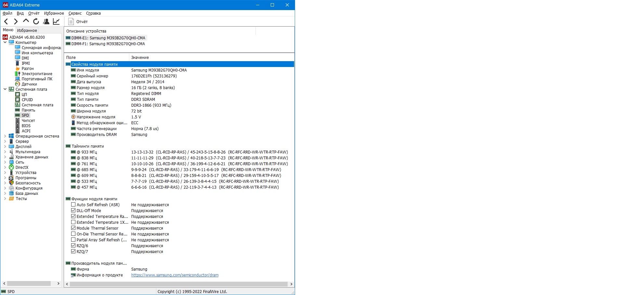This screenshot has width=622, height=295.
Task: Expand the Конфигурация tree node
Action: click(x=5, y=188)
